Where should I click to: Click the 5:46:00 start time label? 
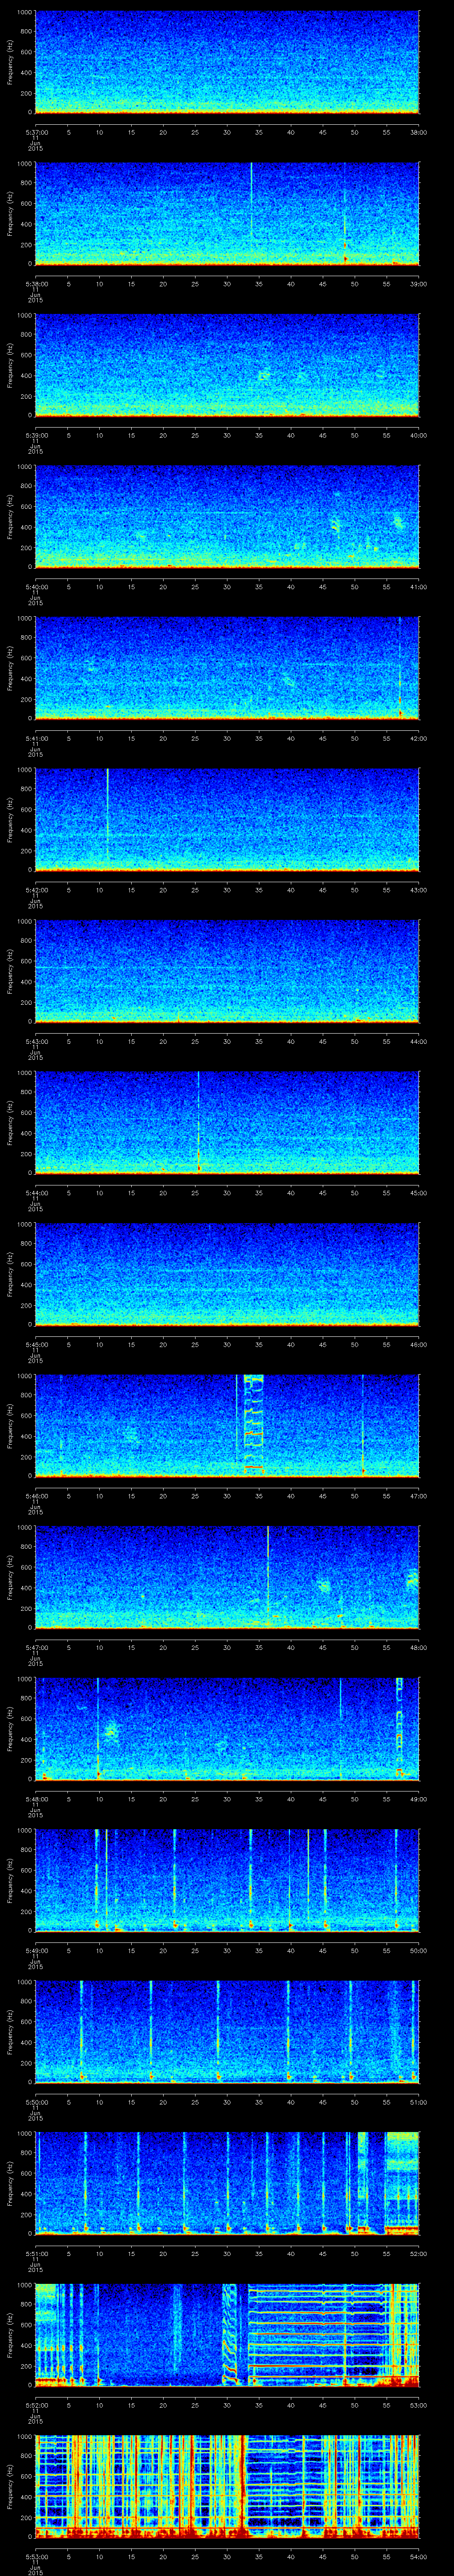click(x=36, y=1495)
